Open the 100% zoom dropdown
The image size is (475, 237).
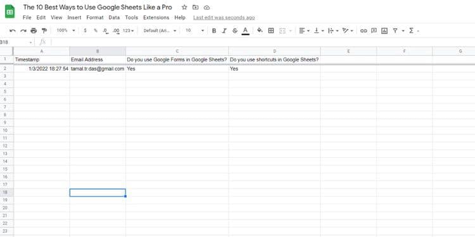pyautogui.click(x=66, y=30)
